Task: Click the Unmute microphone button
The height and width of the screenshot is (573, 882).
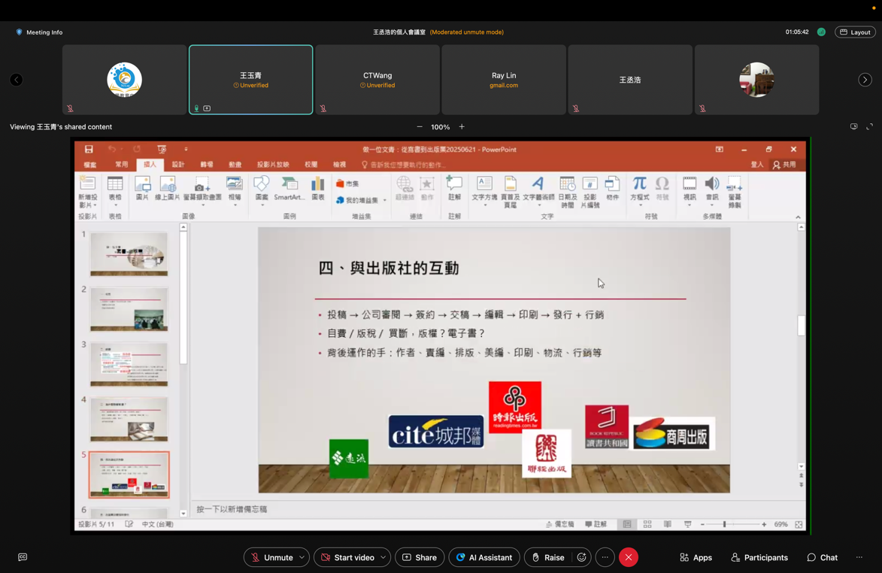Action: (271, 557)
